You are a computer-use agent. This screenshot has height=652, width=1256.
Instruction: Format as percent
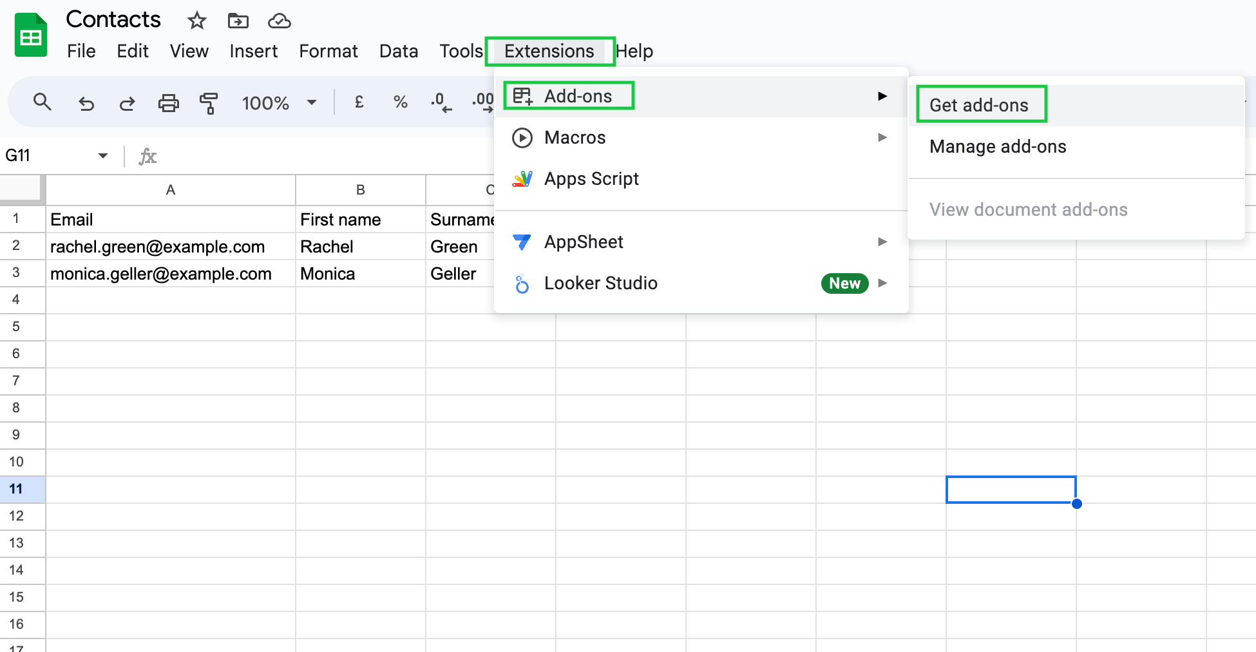(401, 102)
